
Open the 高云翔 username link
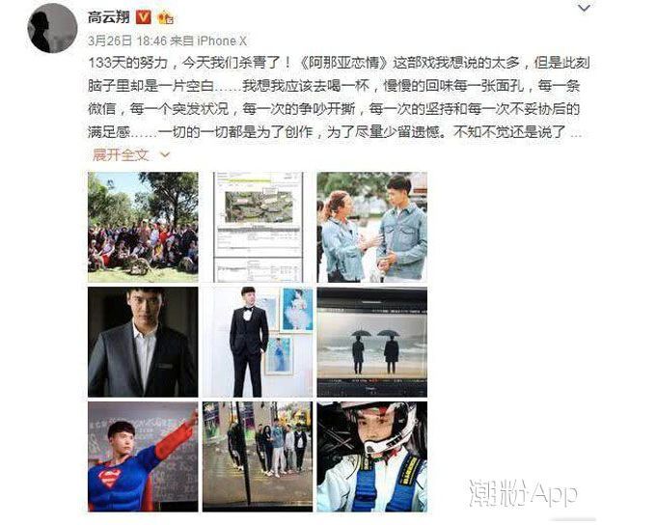tap(109, 17)
